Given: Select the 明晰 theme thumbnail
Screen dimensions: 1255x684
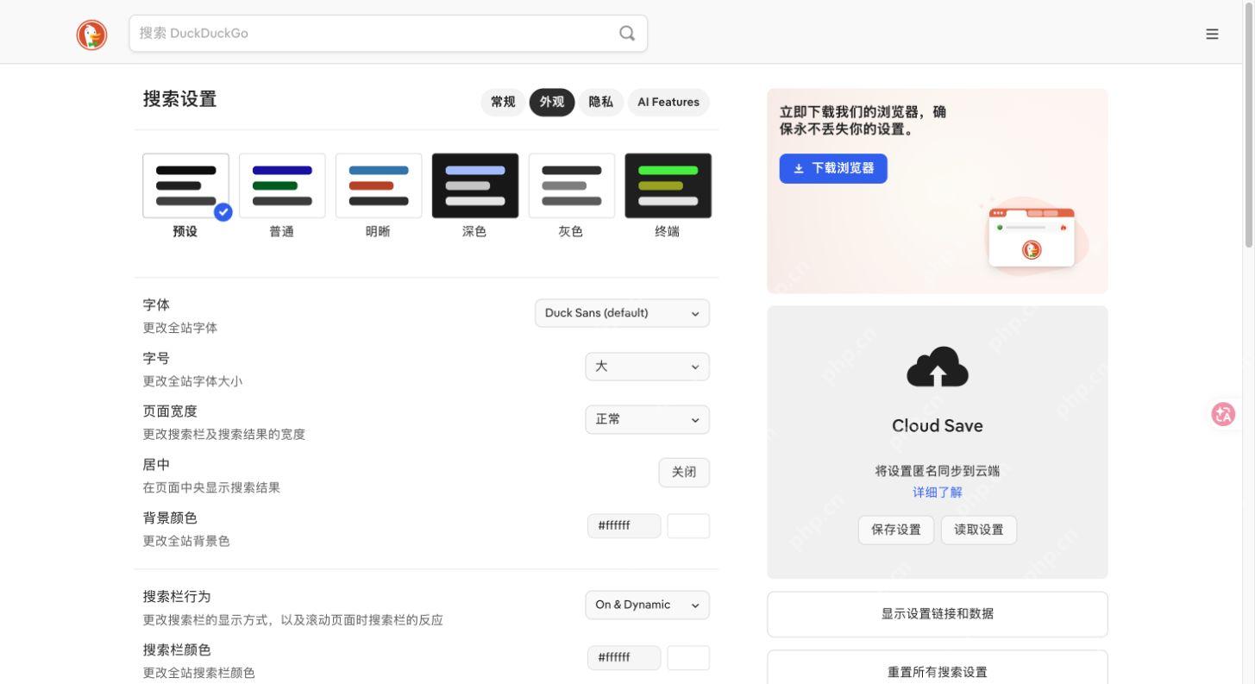Looking at the screenshot, I should click(379, 185).
